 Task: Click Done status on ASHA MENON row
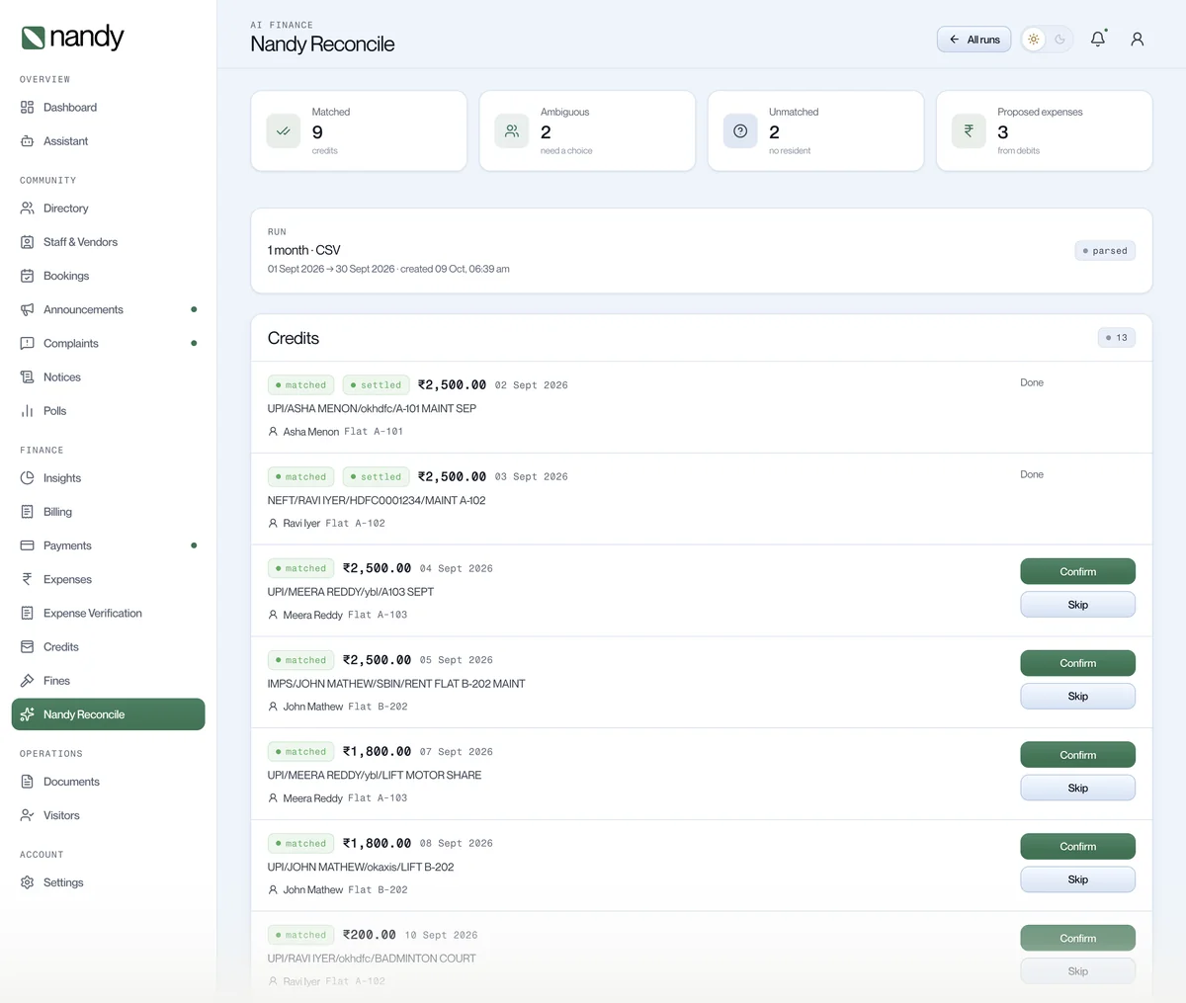pyautogui.click(x=1032, y=382)
